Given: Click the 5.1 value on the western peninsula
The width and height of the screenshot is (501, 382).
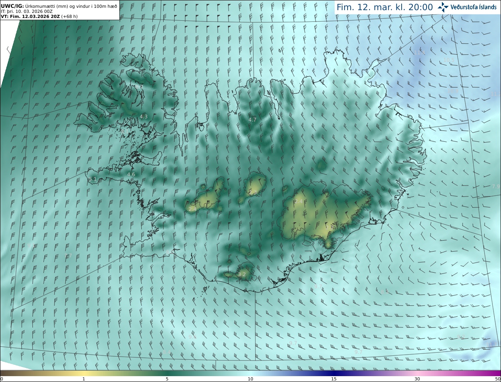Looking at the screenshot, I should 92,179.
